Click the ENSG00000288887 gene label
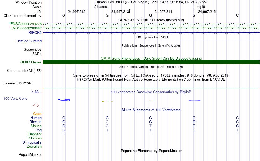This screenshot has height=161, width=260. point(26,28)
